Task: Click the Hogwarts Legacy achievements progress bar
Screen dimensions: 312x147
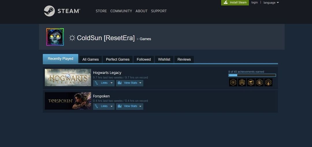Action: (x=252, y=75)
